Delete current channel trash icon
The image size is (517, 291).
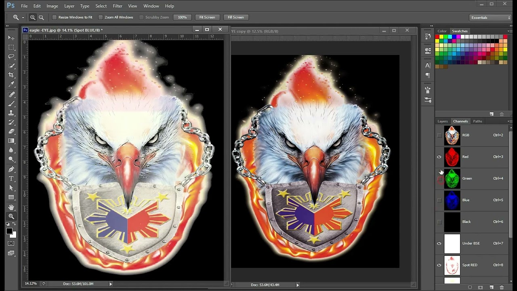coord(502,287)
